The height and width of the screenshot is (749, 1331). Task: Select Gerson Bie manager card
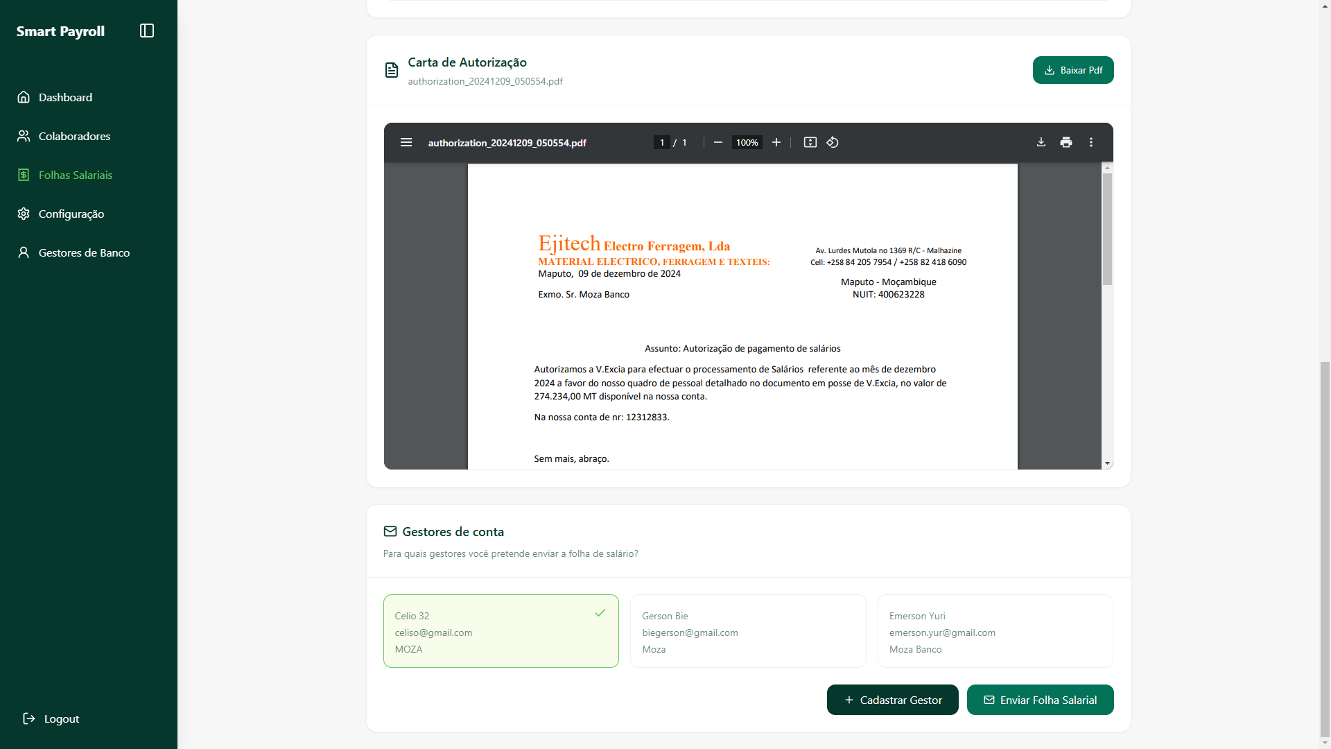tap(748, 631)
